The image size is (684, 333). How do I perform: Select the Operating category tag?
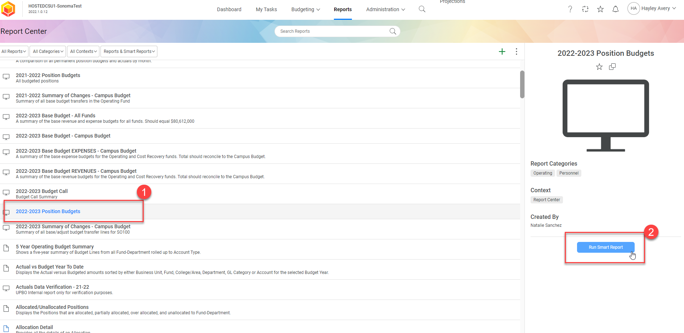coord(542,173)
